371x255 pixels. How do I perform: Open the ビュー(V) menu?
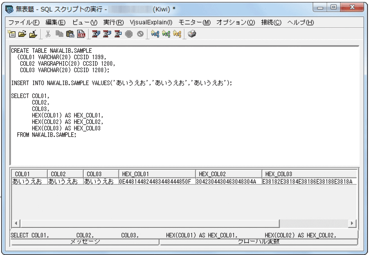coord(85,22)
